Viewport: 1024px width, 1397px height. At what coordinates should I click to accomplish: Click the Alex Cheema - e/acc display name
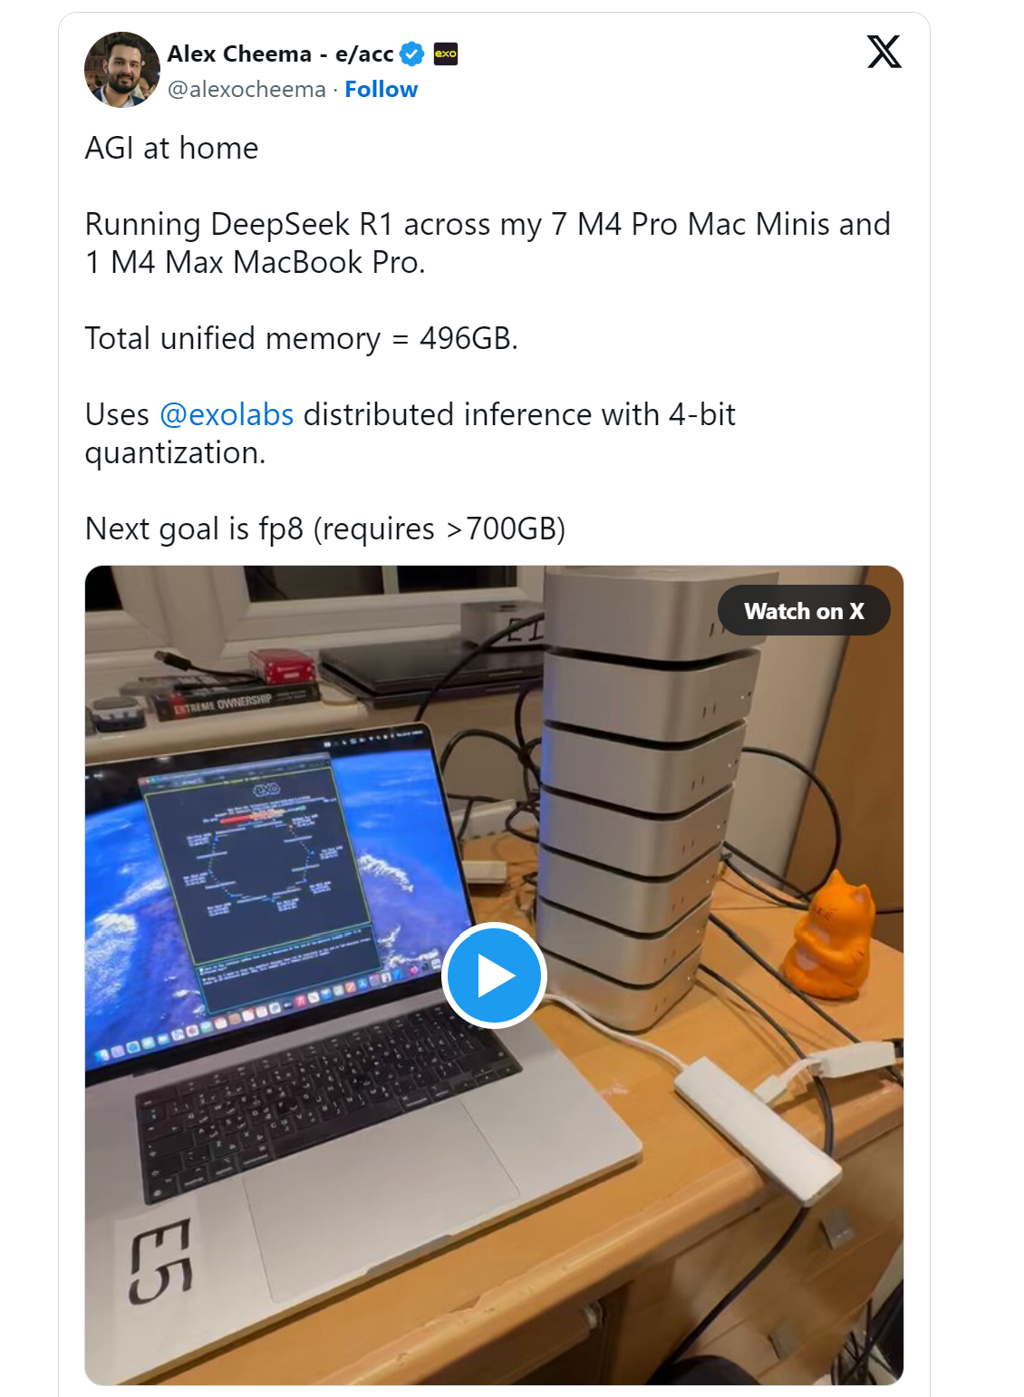[x=280, y=54]
